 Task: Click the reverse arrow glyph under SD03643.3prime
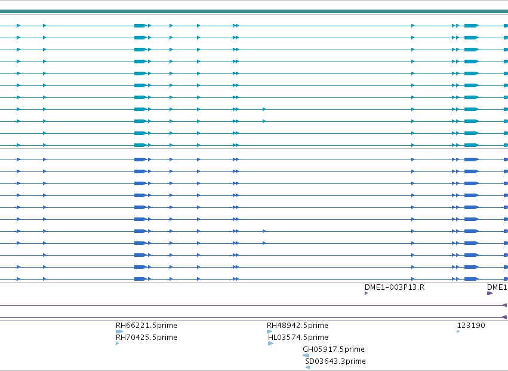point(308,367)
